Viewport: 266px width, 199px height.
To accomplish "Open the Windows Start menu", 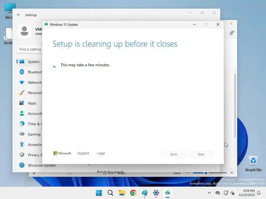I will click(99, 193).
